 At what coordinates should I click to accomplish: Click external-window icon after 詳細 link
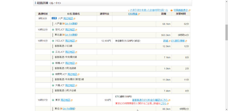click(x=169, y=41)
